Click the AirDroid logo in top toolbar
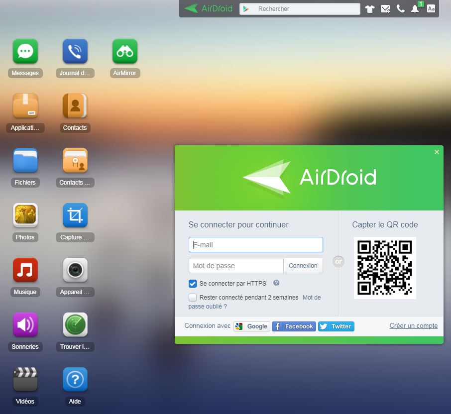Viewport: 451px width, 414px height. [x=208, y=8]
